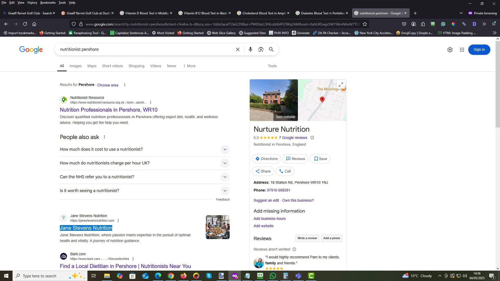Open the 7 Google reviews link

pyautogui.click(x=293, y=138)
